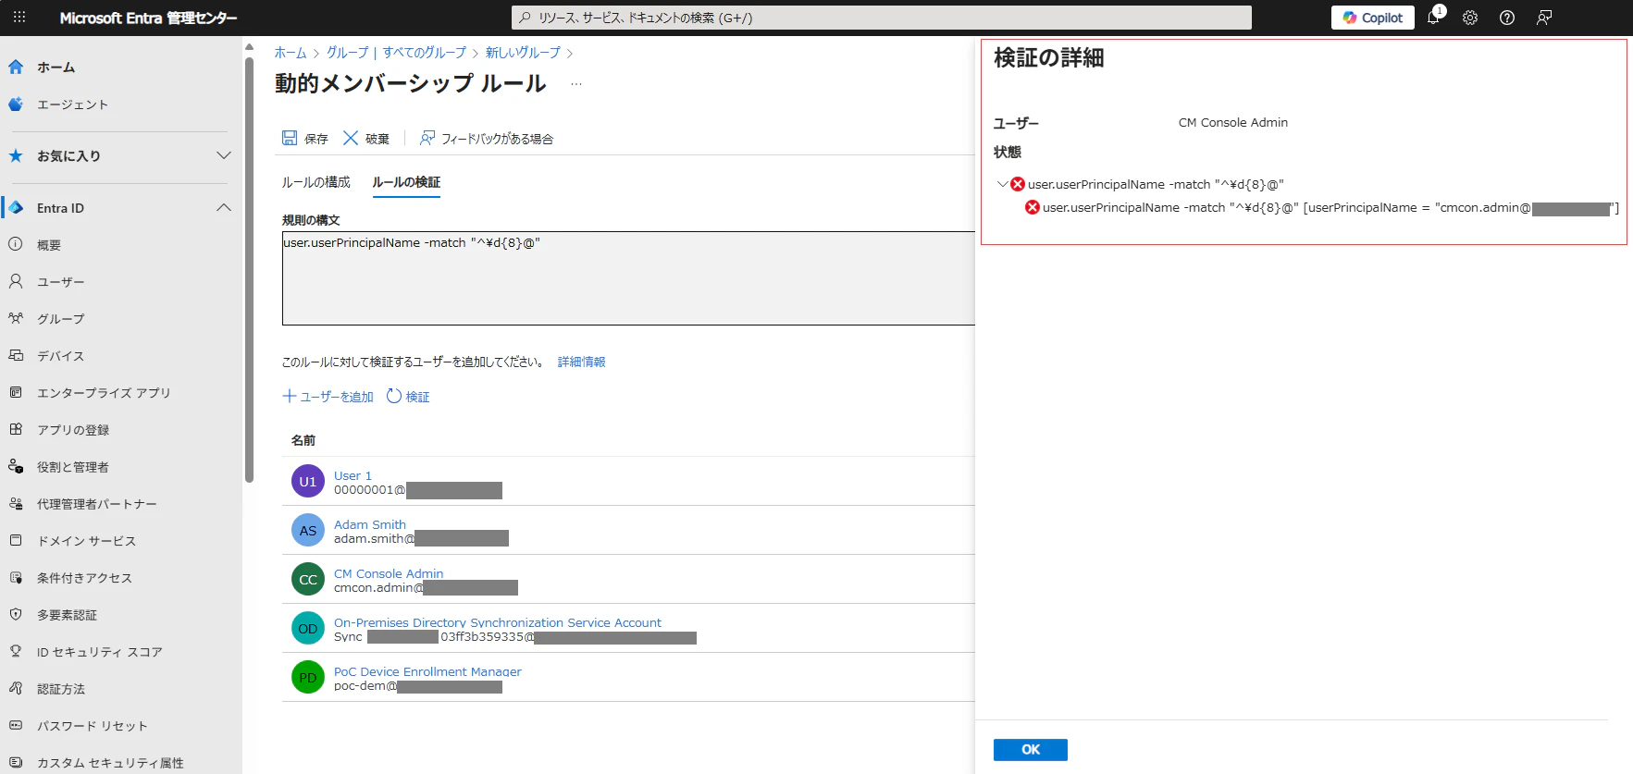Viewport: 1633px width, 774px height.
Task: Open カスタム セキュリティ属性 in the sidebar
Action: pyautogui.click(x=110, y=763)
